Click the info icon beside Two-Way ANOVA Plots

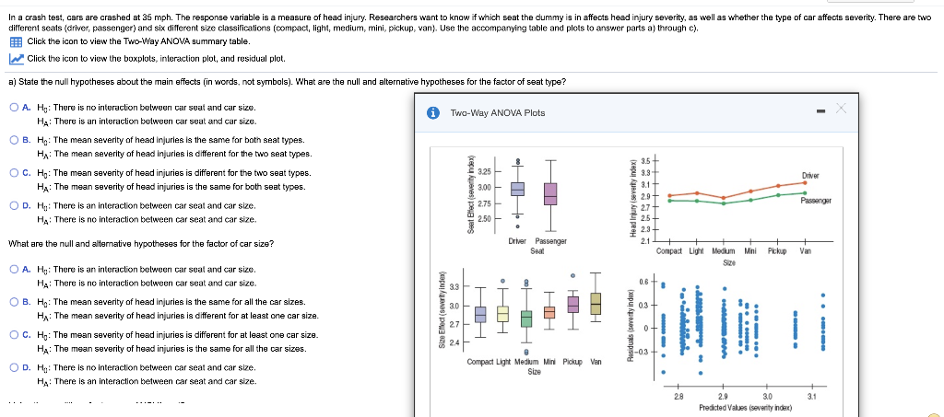pyautogui.click(x=431, y=112)
